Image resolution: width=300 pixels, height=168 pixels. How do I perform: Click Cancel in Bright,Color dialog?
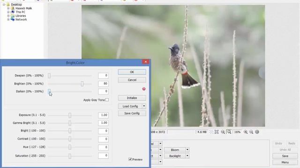pos(132,80)
